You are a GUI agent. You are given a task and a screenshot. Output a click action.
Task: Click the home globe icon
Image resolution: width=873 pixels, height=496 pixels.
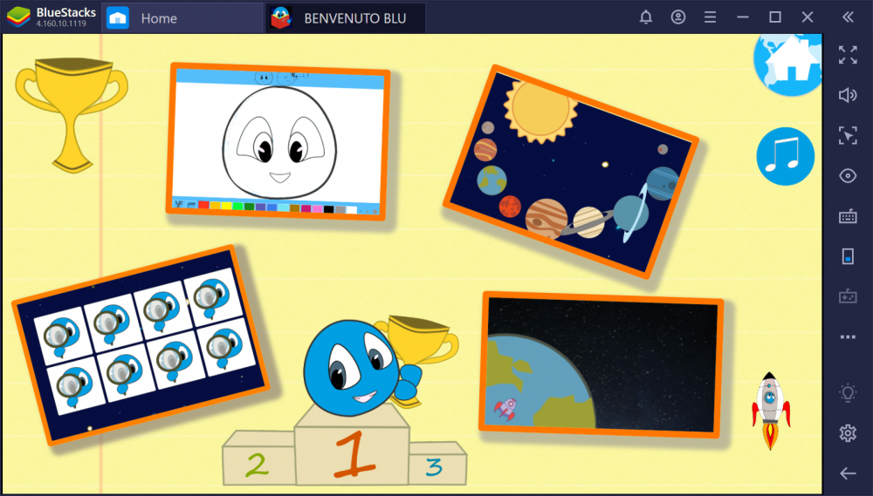click(x=790, y=63)
